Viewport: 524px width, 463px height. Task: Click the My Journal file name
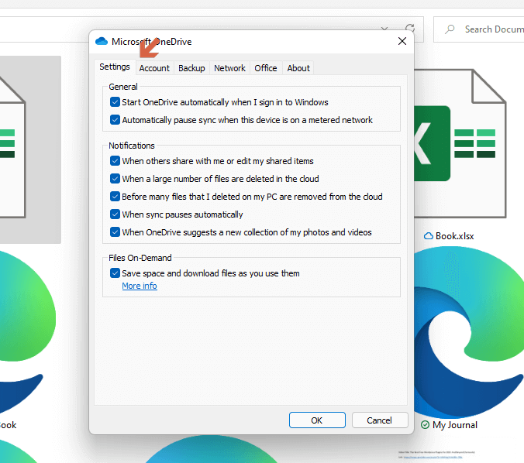click(x=455, y=425)
